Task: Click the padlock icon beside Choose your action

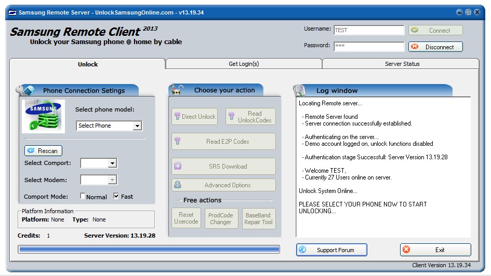Action: (176, 90)
